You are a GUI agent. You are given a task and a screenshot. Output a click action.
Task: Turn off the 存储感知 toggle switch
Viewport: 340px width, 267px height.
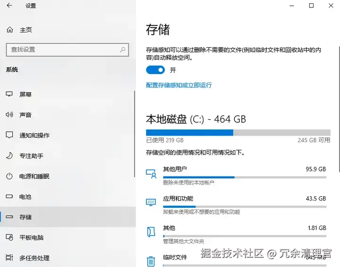(x=155, y=70)
